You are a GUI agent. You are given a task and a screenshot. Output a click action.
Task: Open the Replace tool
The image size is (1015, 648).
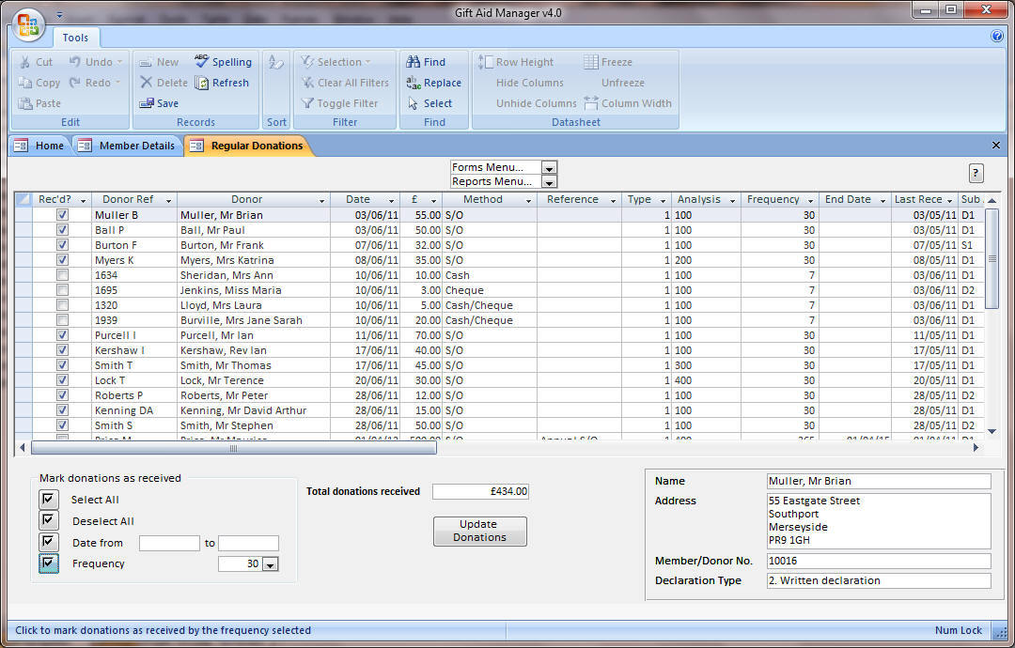433,83
